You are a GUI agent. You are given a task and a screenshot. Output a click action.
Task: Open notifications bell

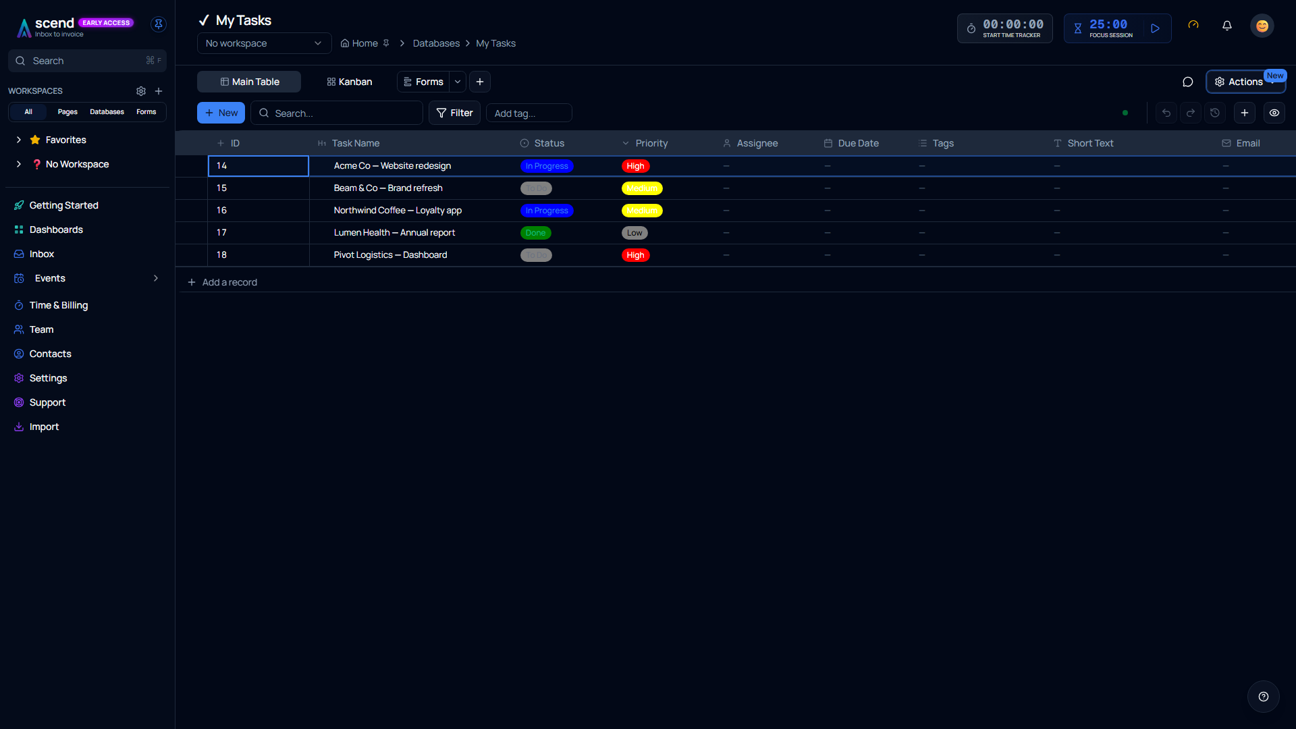(1227, 26)
